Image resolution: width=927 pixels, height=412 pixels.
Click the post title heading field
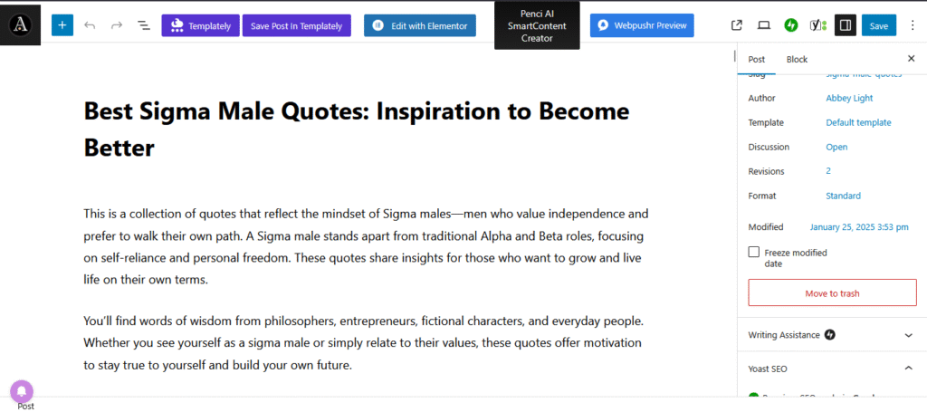pos(357,129)
